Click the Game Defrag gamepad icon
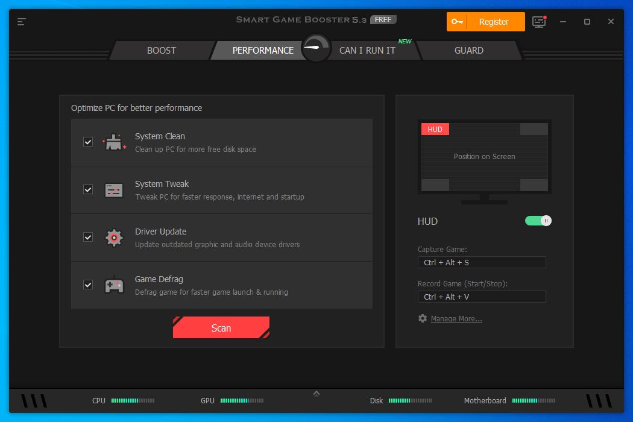The height and width of the screenshot is (422, 633). [x=114, y=285]
